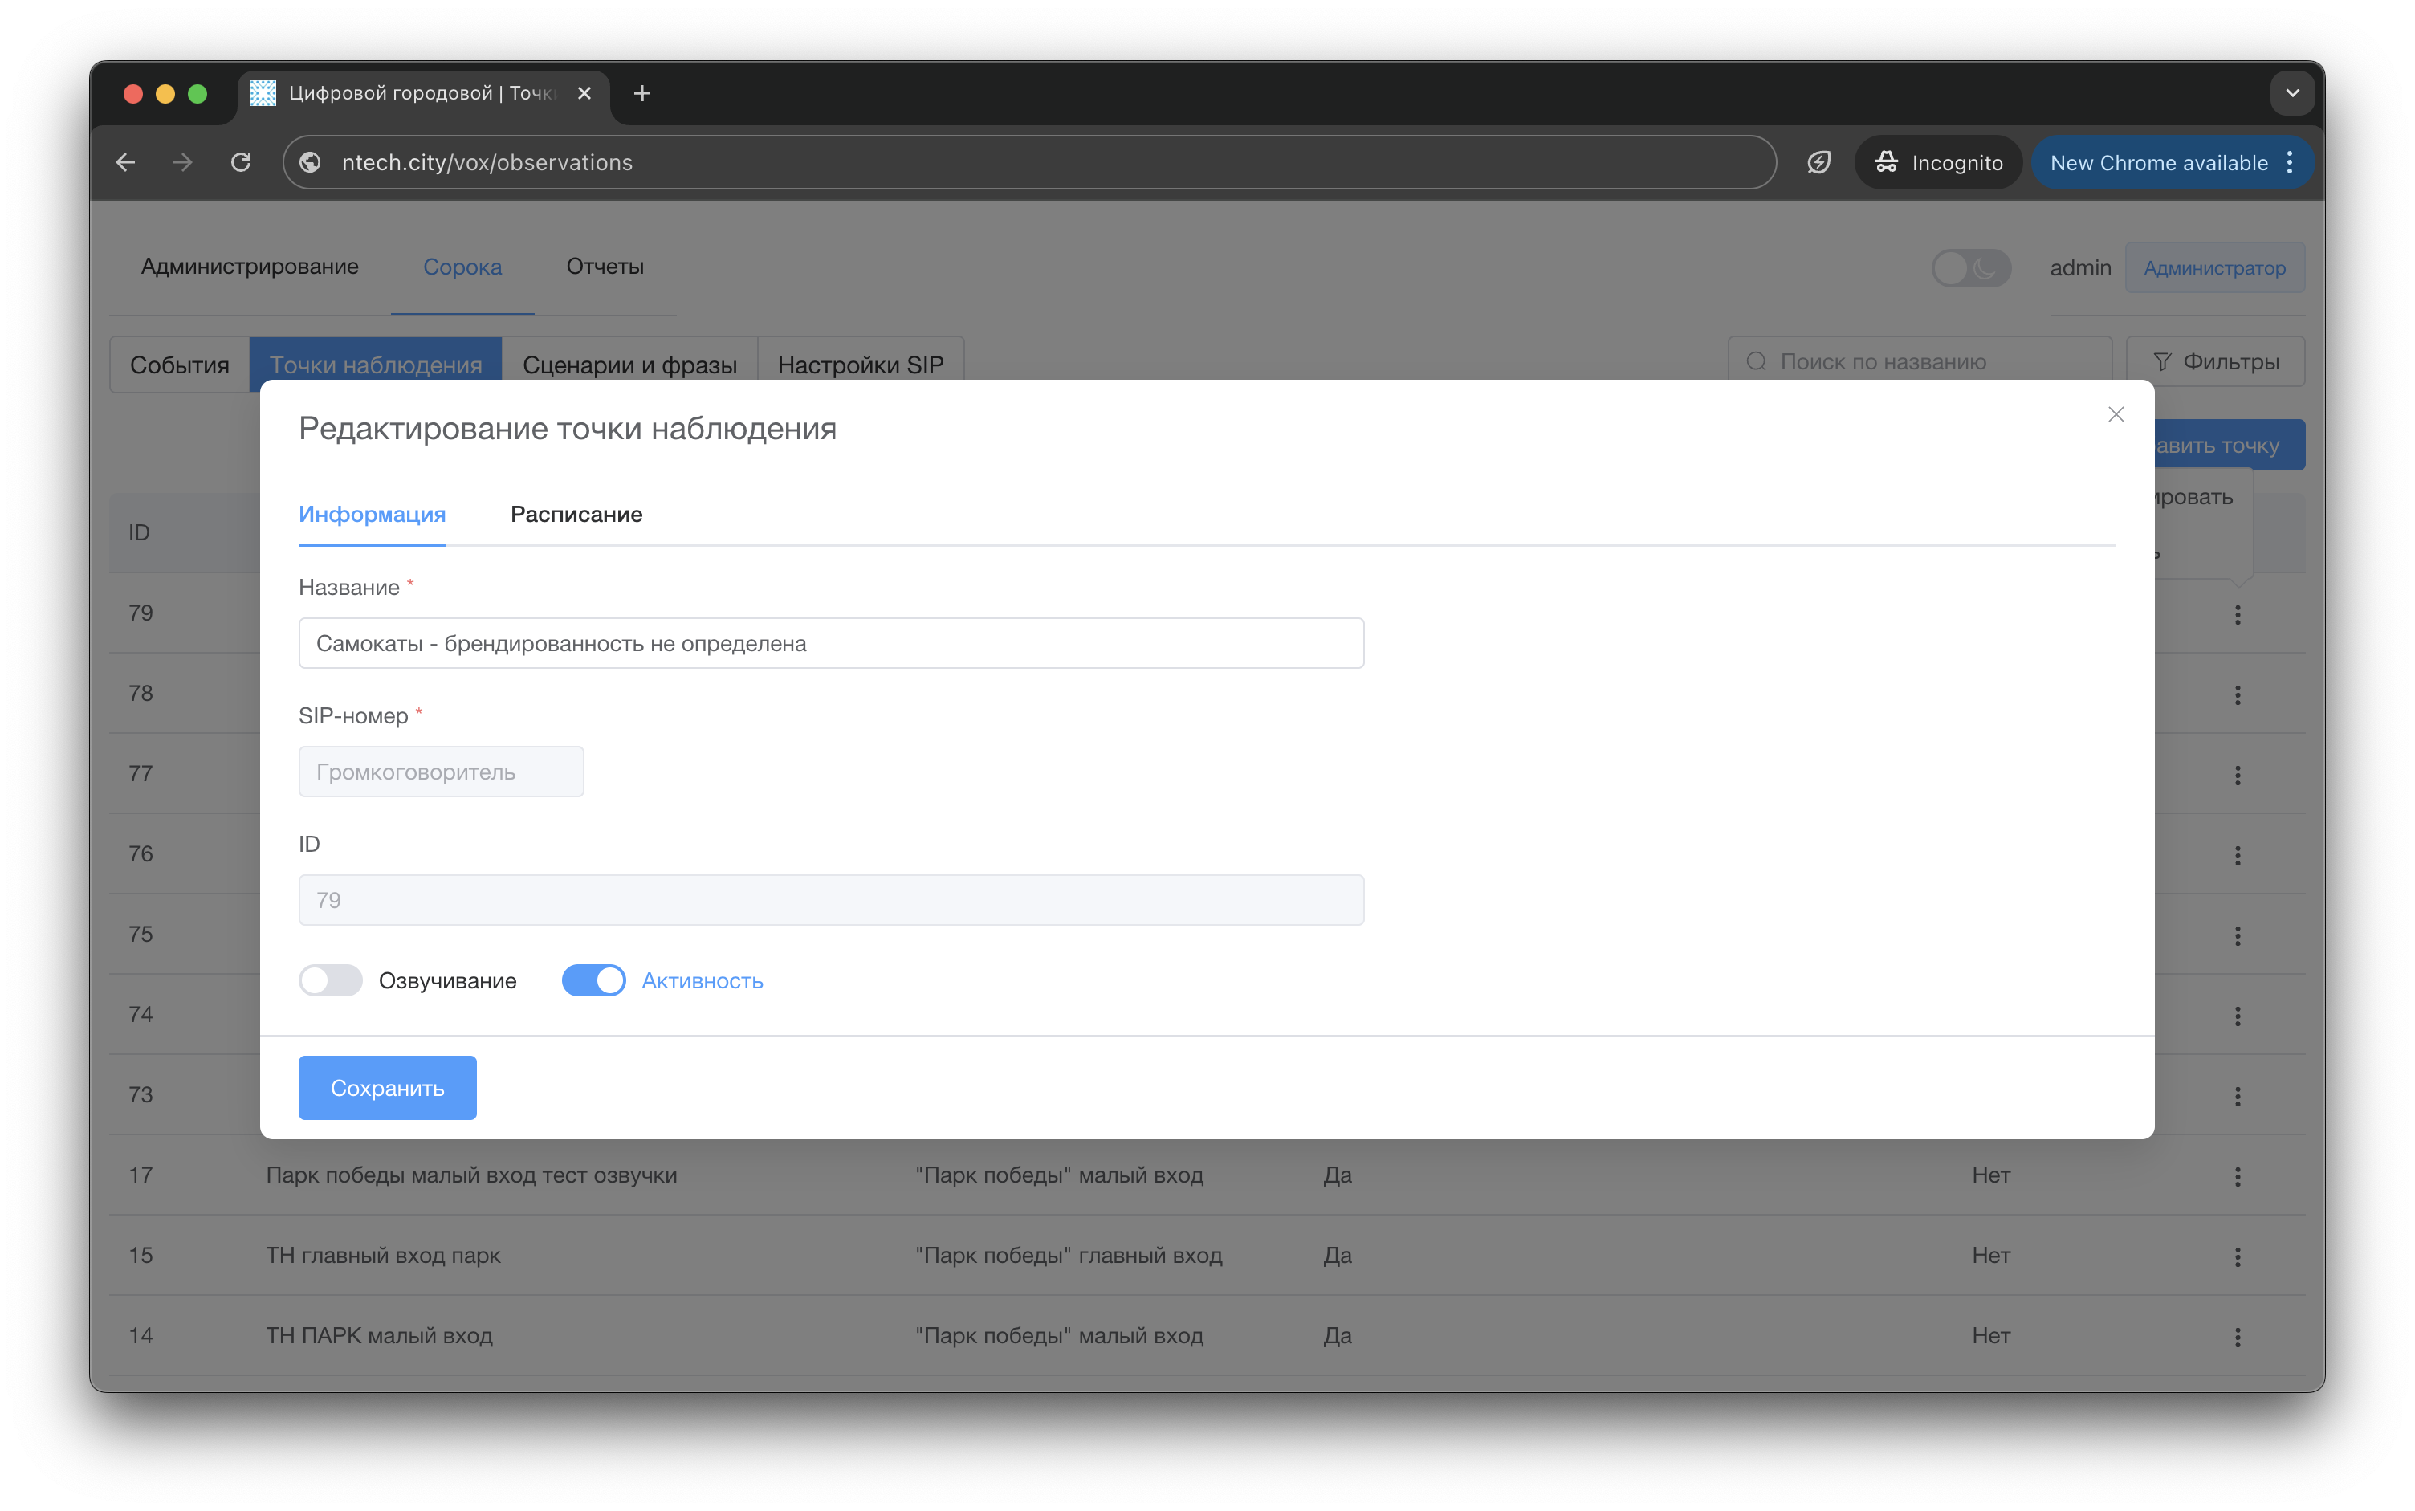Turn off the Активность switch
Viewport: 2415px width, 1511px height.
[593, 980]
